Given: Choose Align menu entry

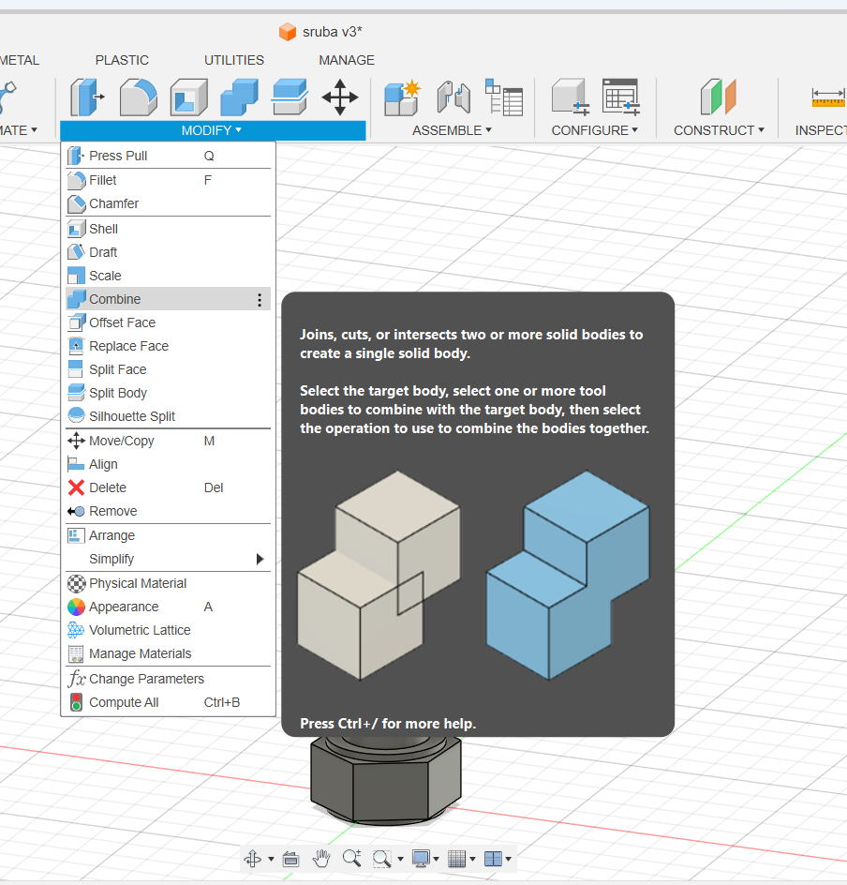Looking at the screenshot, I should click(x=168, y=464).
